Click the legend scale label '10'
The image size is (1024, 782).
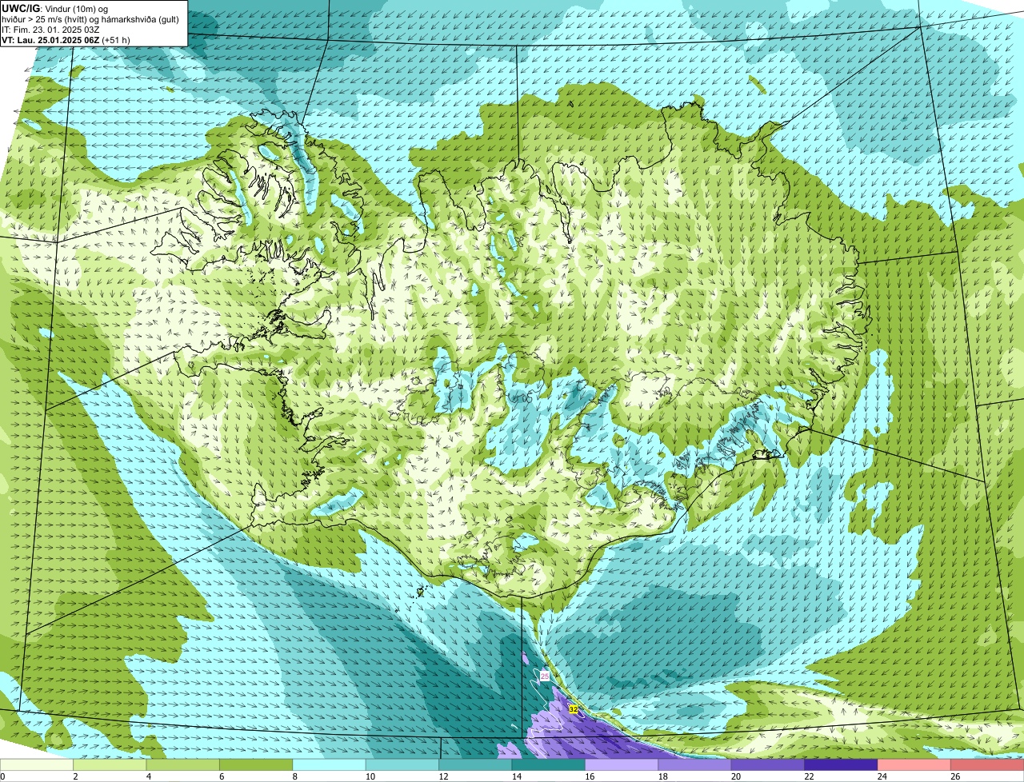(370, 776)
